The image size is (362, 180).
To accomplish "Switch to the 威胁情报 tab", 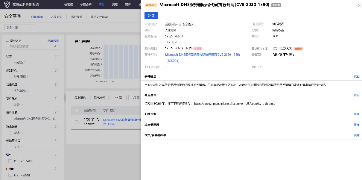I will coord(76,17).
